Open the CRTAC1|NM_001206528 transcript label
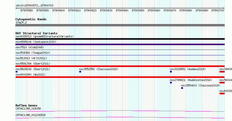 (x=30, y=115)
